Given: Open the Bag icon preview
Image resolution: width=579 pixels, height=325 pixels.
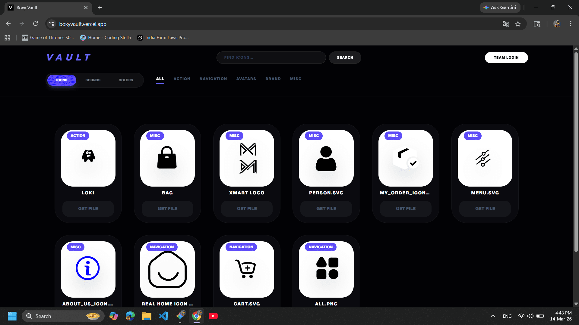Looking at the screenshot, I should click(167, 158).
